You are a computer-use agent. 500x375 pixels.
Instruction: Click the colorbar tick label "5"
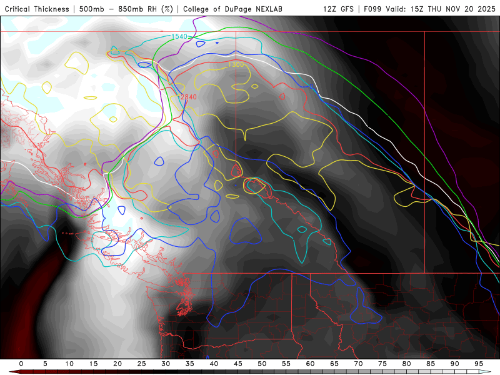point(45,364)
